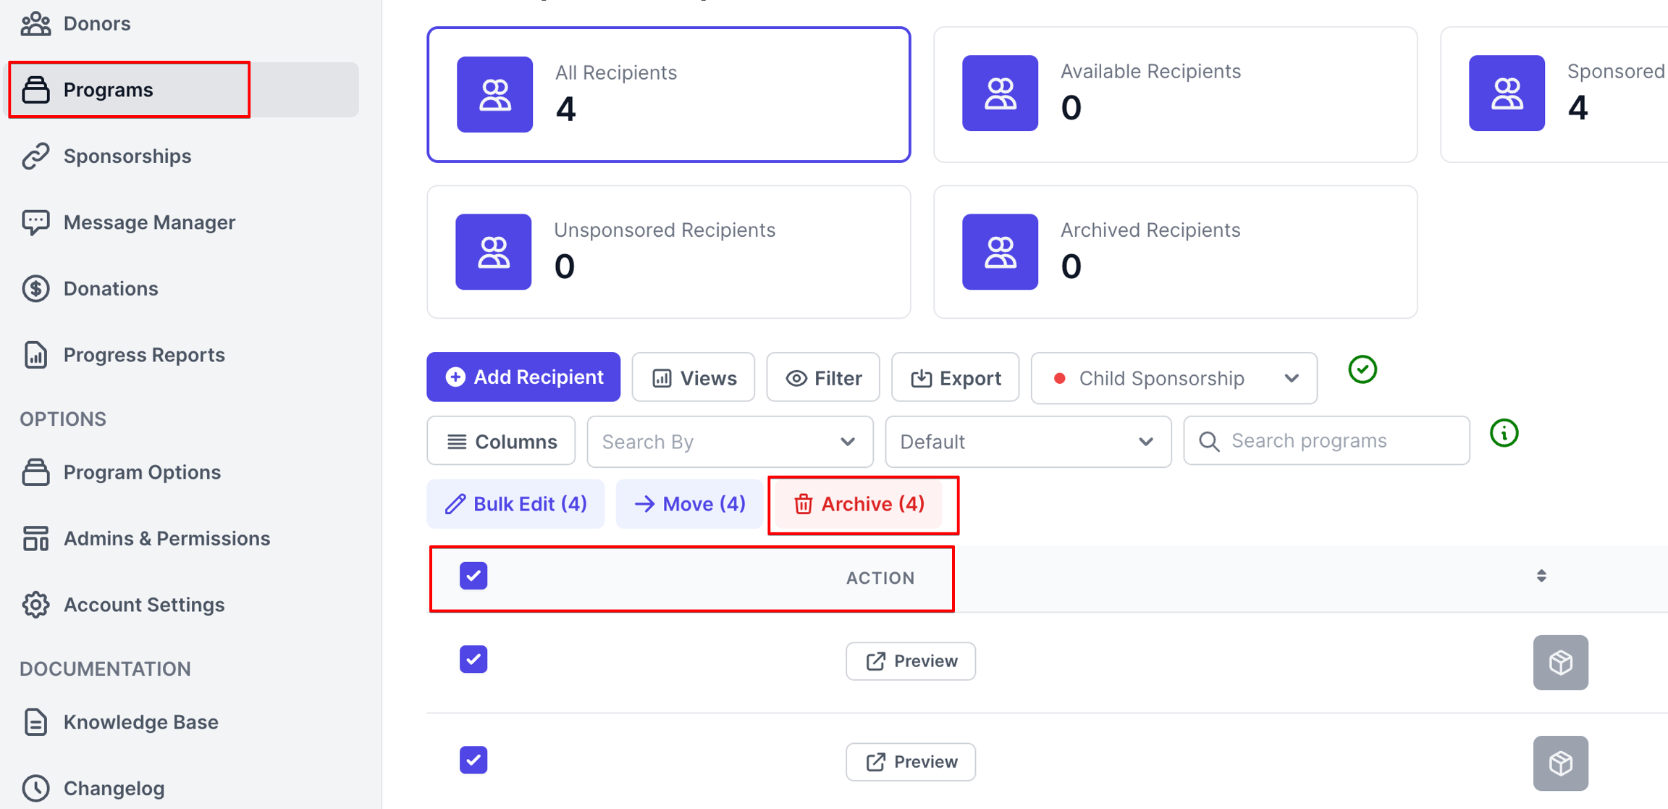1668x809 pixels.
Task: Click the Available Recipients card icon
Action: (x=1000, y=93)
